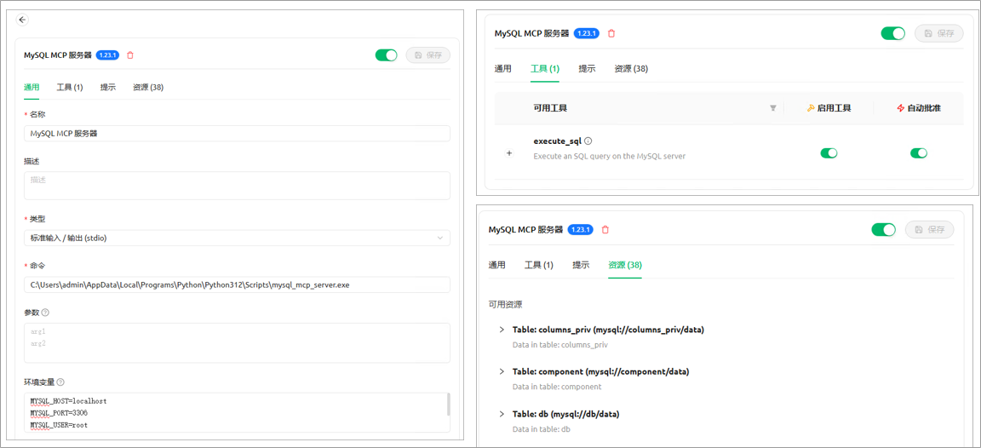Click the 参数 arguments text area
981x448 pixels.
[x=237, y=343]
